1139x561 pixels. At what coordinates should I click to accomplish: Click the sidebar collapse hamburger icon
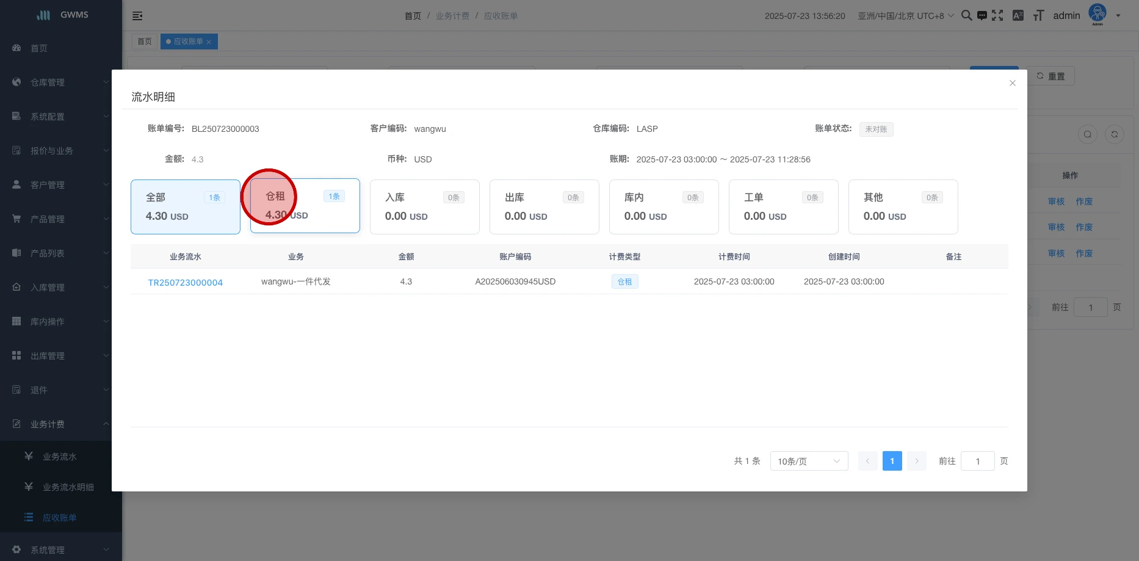pyautogui.click(x=137, y=16)
